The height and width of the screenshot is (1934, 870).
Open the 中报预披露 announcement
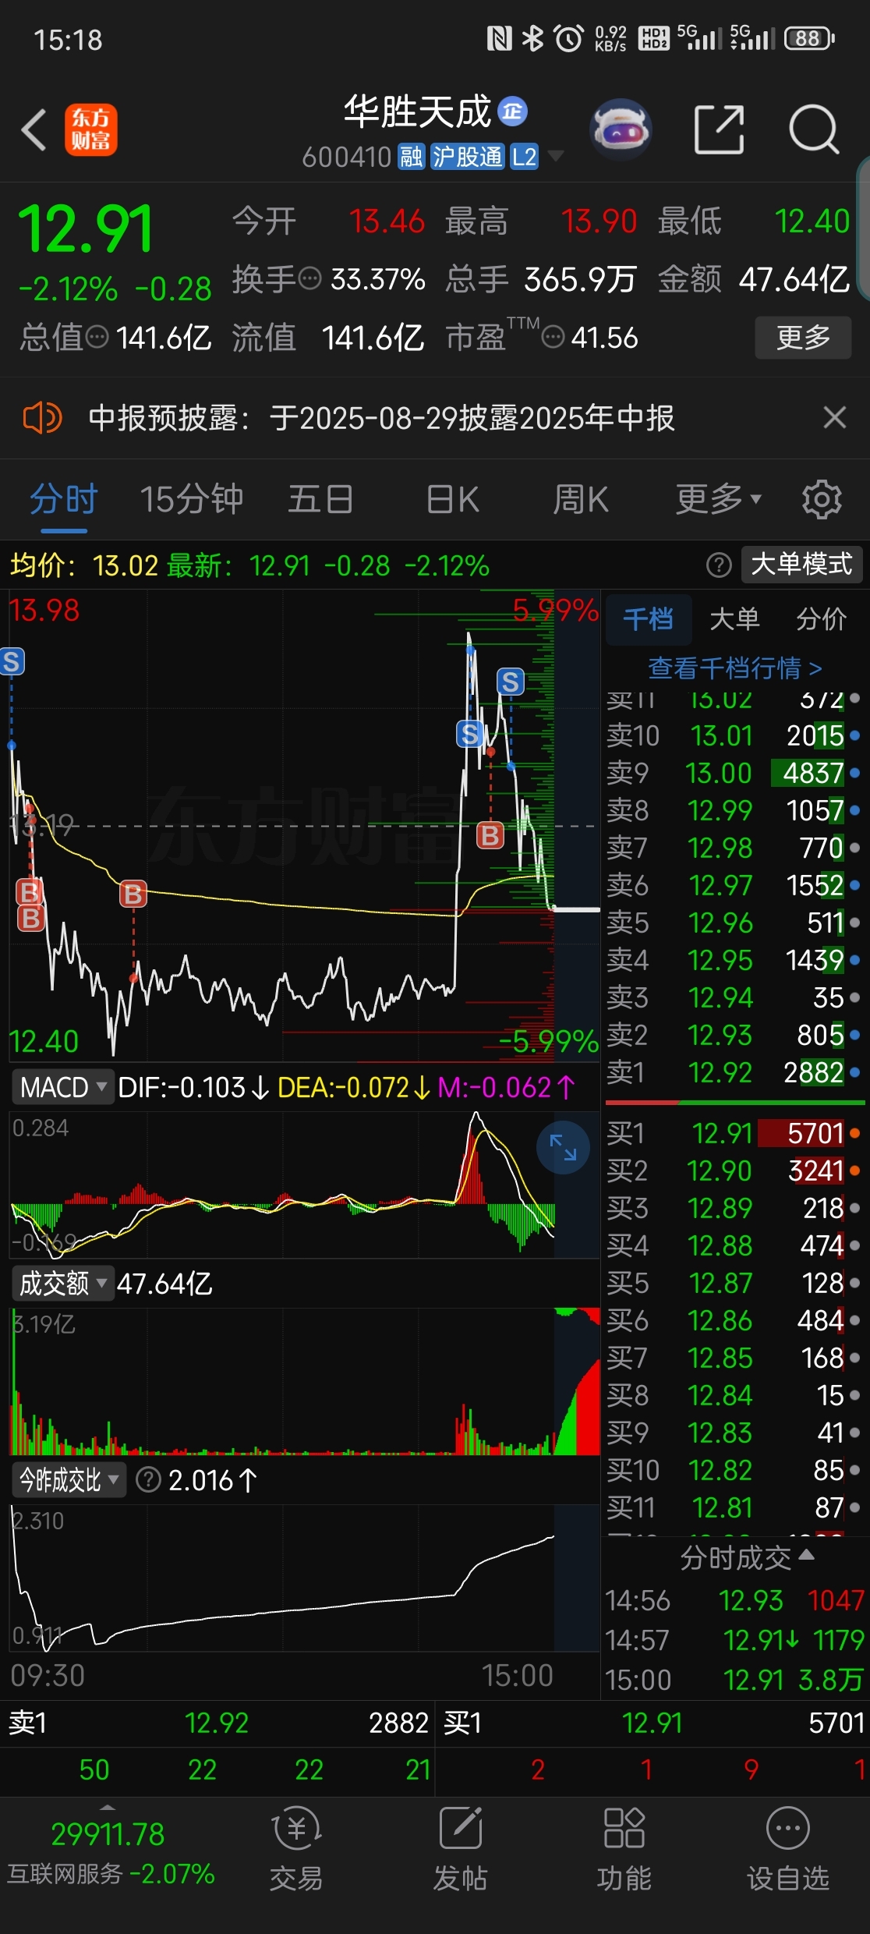coord(381,418)
